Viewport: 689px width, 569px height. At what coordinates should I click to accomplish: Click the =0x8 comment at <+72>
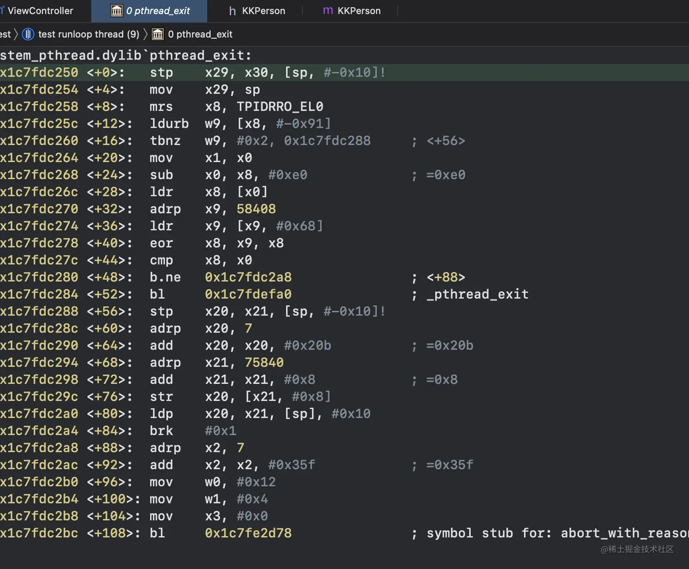point(442,379)
